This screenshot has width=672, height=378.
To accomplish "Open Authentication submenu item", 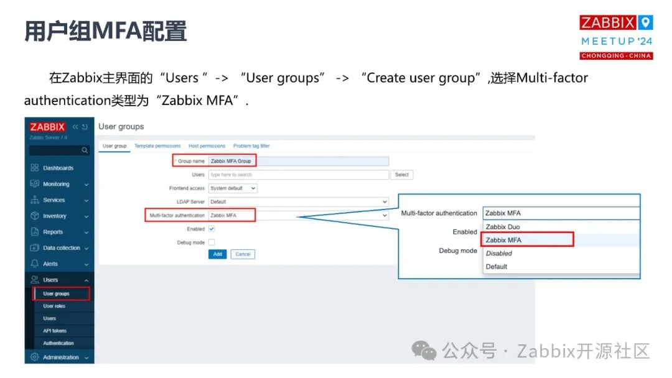I will 58,343.
